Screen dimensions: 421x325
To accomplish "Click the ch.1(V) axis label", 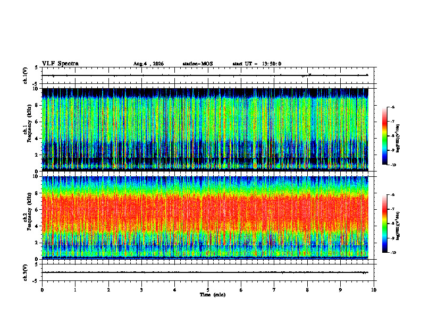I will [x=26, y=75].
